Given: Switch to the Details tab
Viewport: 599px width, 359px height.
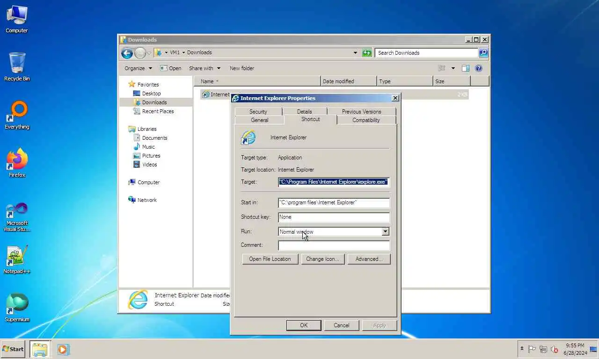Looking at the screenshot, I should click(x=304, y=112).
